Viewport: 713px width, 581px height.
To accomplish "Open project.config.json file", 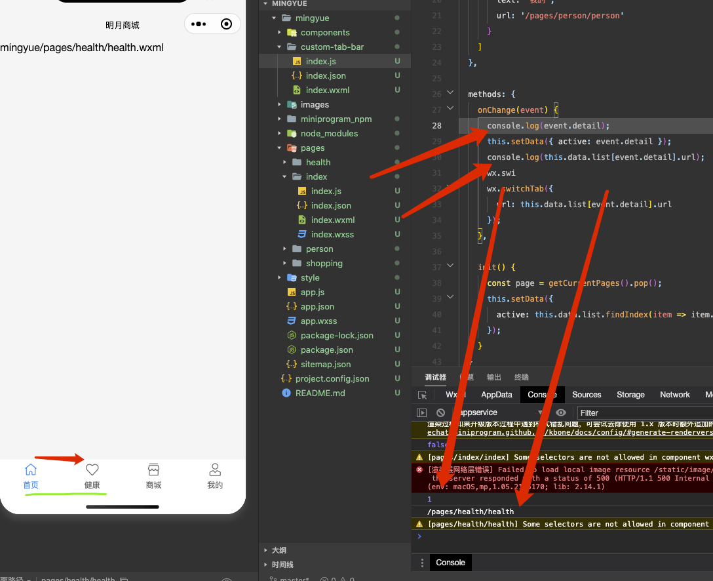I will pos(332,378).
